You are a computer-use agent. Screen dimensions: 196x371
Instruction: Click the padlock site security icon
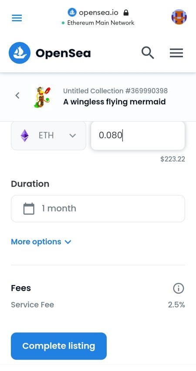point(126,12)
